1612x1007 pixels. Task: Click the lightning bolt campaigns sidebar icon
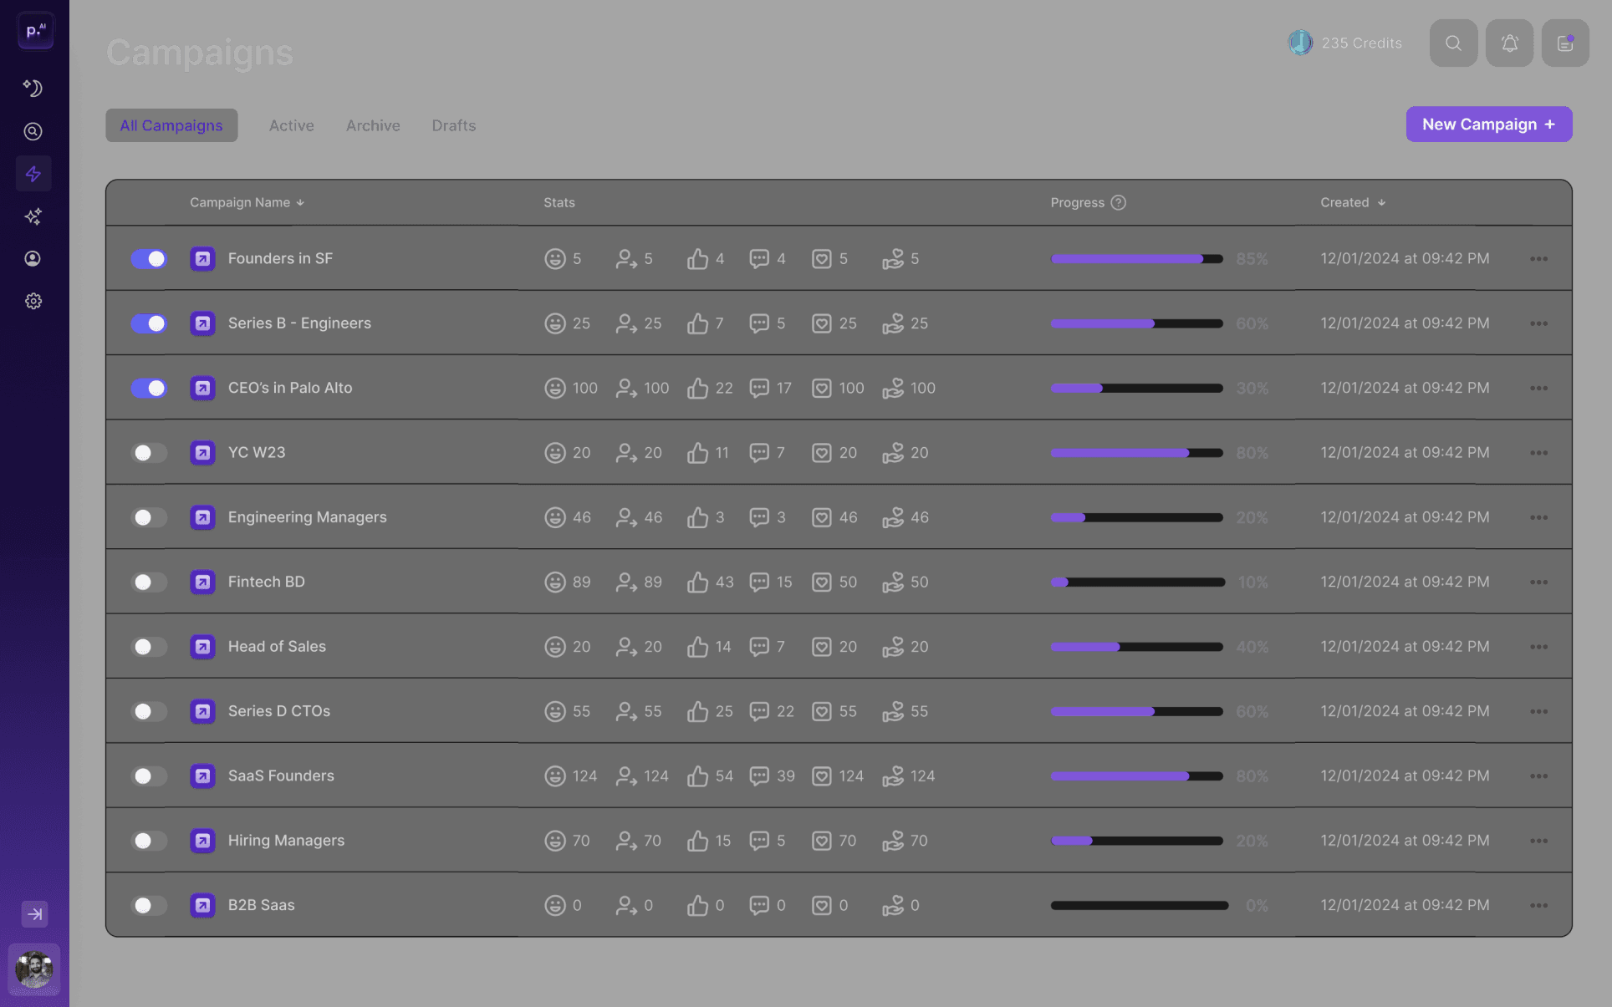(x=33, y=174)
